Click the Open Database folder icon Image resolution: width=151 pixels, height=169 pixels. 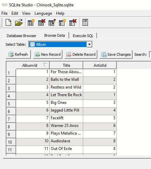tap(19, 22)
